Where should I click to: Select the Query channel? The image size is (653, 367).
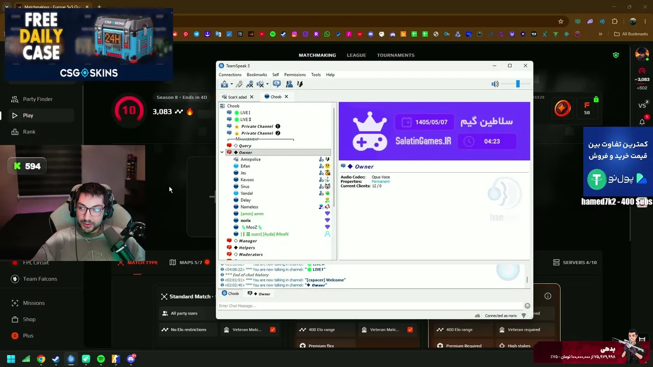pos(244,146)
